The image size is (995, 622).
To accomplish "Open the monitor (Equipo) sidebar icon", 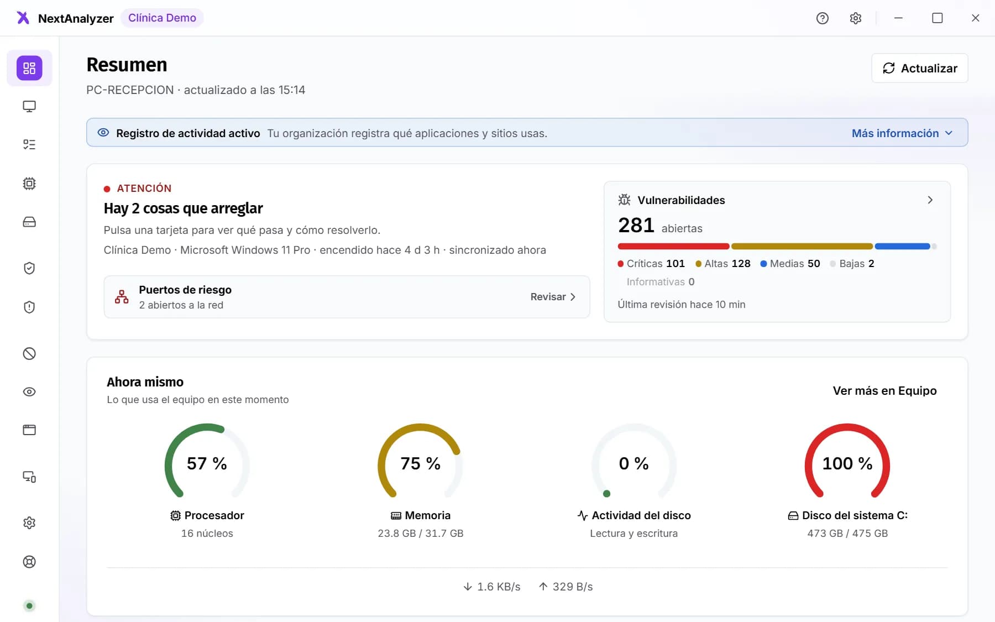I will click(29, 106).
